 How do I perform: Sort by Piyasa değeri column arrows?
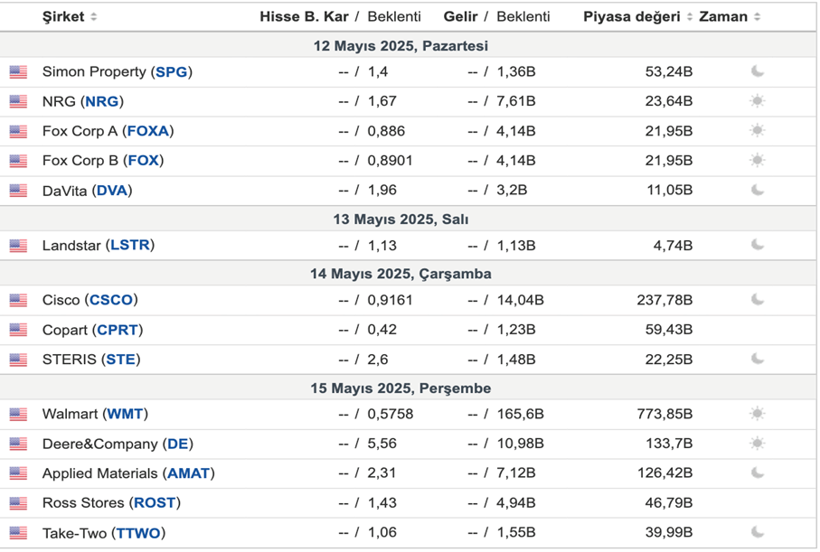689,17
